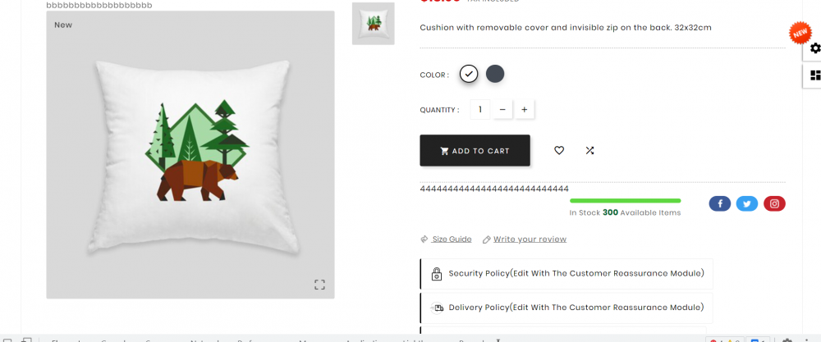Click the quantity input field
Screen dimensions: 821x342
(x=480, y=110)
